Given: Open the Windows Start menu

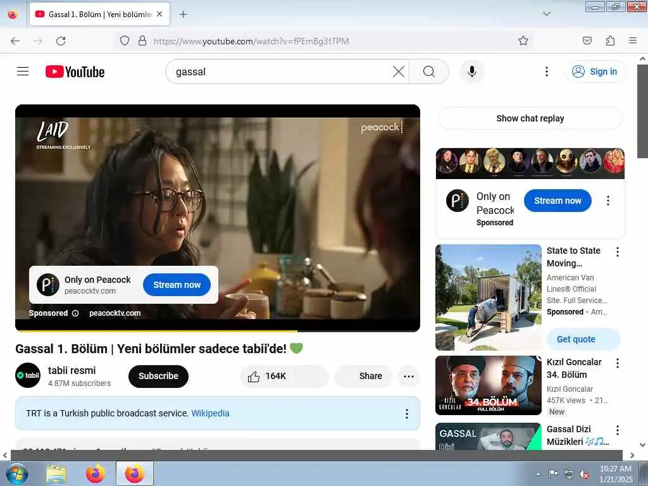Looking at the screenshot, I should tap(16, 473).
